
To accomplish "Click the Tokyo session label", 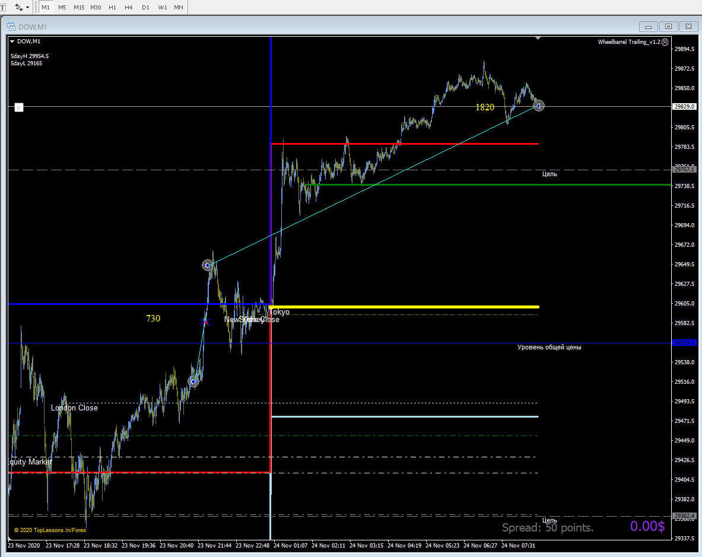I will pos(279,312).
